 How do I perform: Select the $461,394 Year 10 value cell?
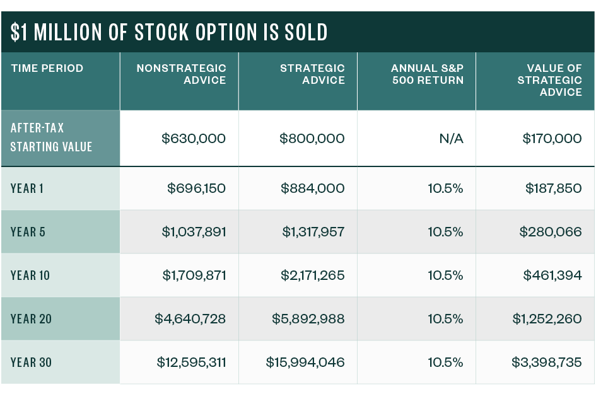click(552, 275)
